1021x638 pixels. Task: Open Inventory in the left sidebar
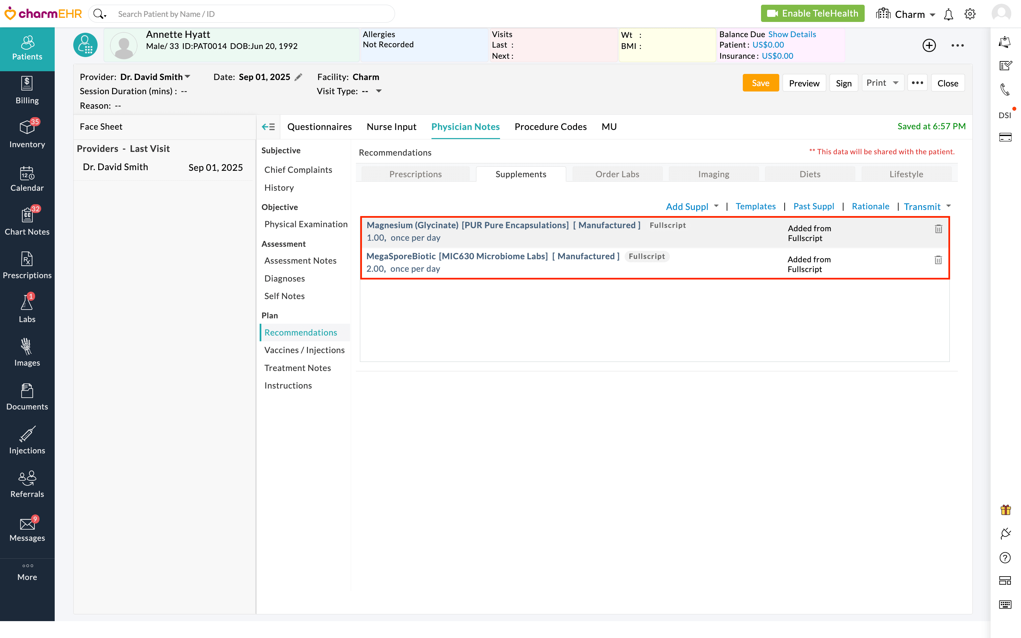click(x=27, y=133)
